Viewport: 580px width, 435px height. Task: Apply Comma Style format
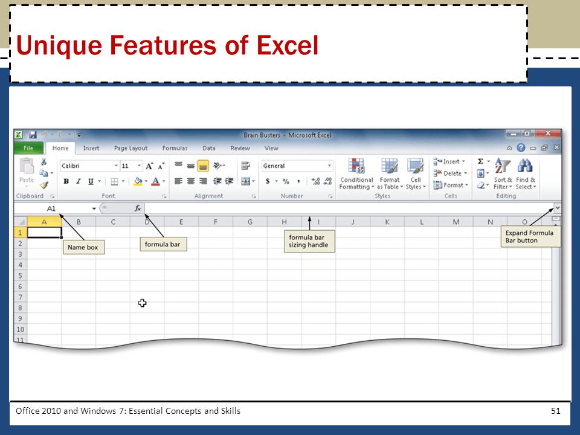298,181
